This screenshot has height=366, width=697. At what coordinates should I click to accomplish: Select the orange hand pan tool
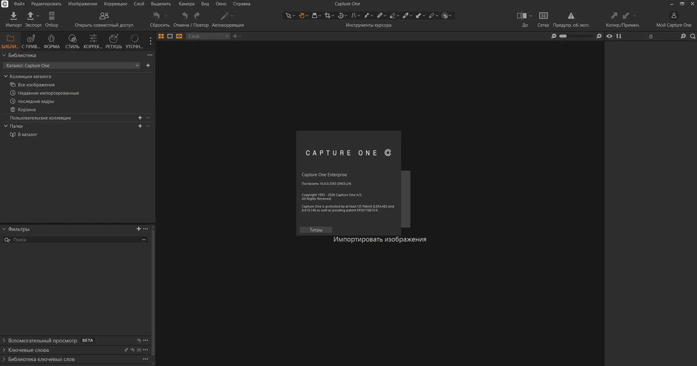302,16
